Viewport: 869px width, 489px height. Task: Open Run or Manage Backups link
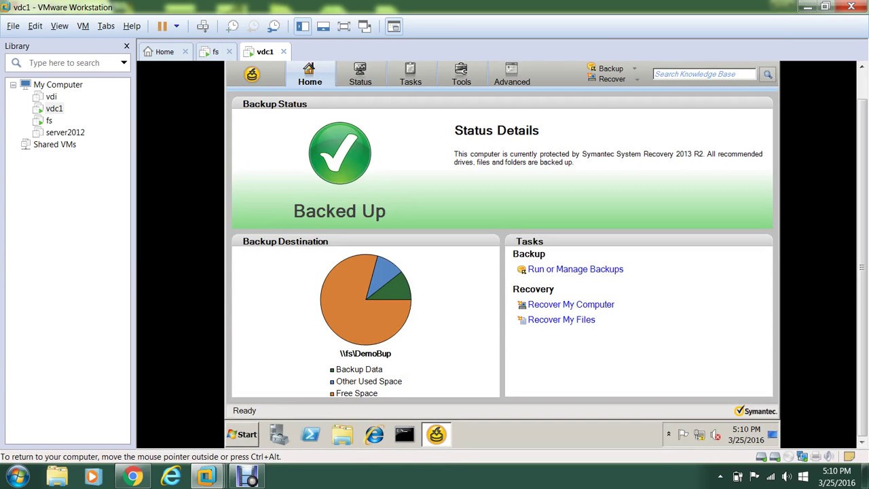point(575,269)
